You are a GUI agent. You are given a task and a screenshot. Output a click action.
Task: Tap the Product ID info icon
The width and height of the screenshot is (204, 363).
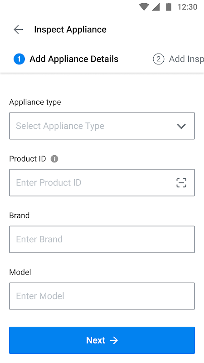(54, 159)
